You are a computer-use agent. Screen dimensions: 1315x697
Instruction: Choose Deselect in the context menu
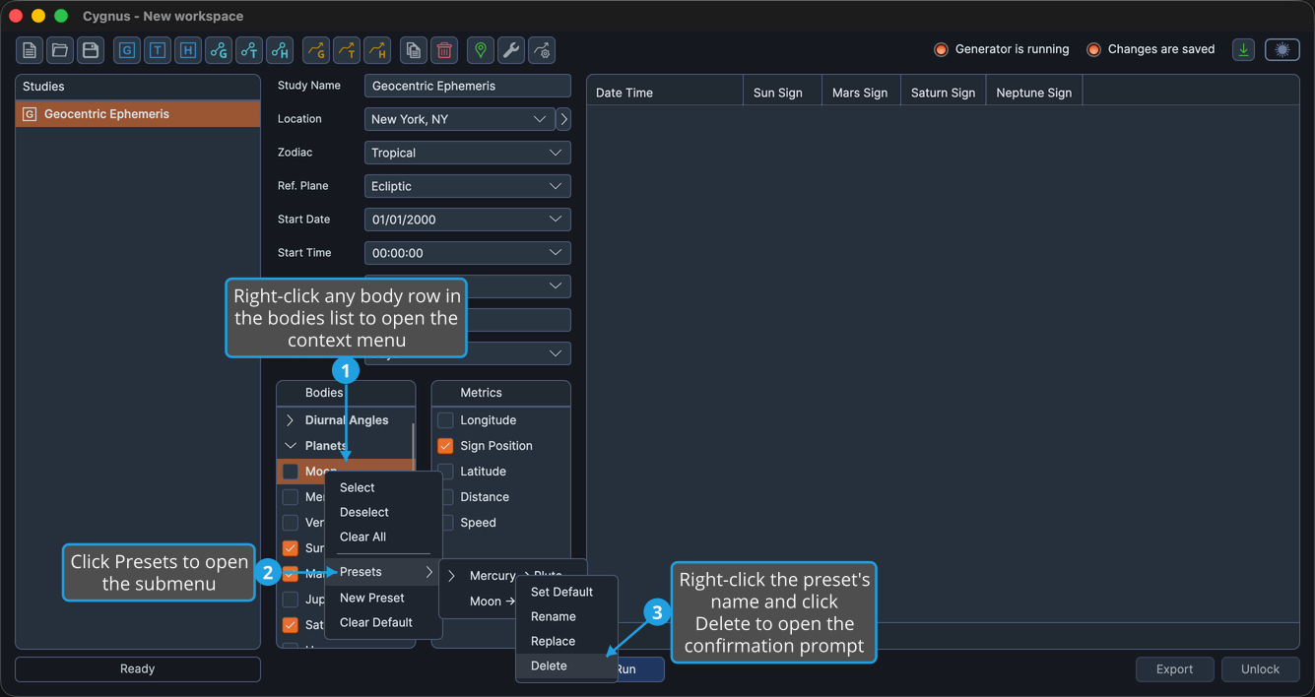tap(383, 512)
